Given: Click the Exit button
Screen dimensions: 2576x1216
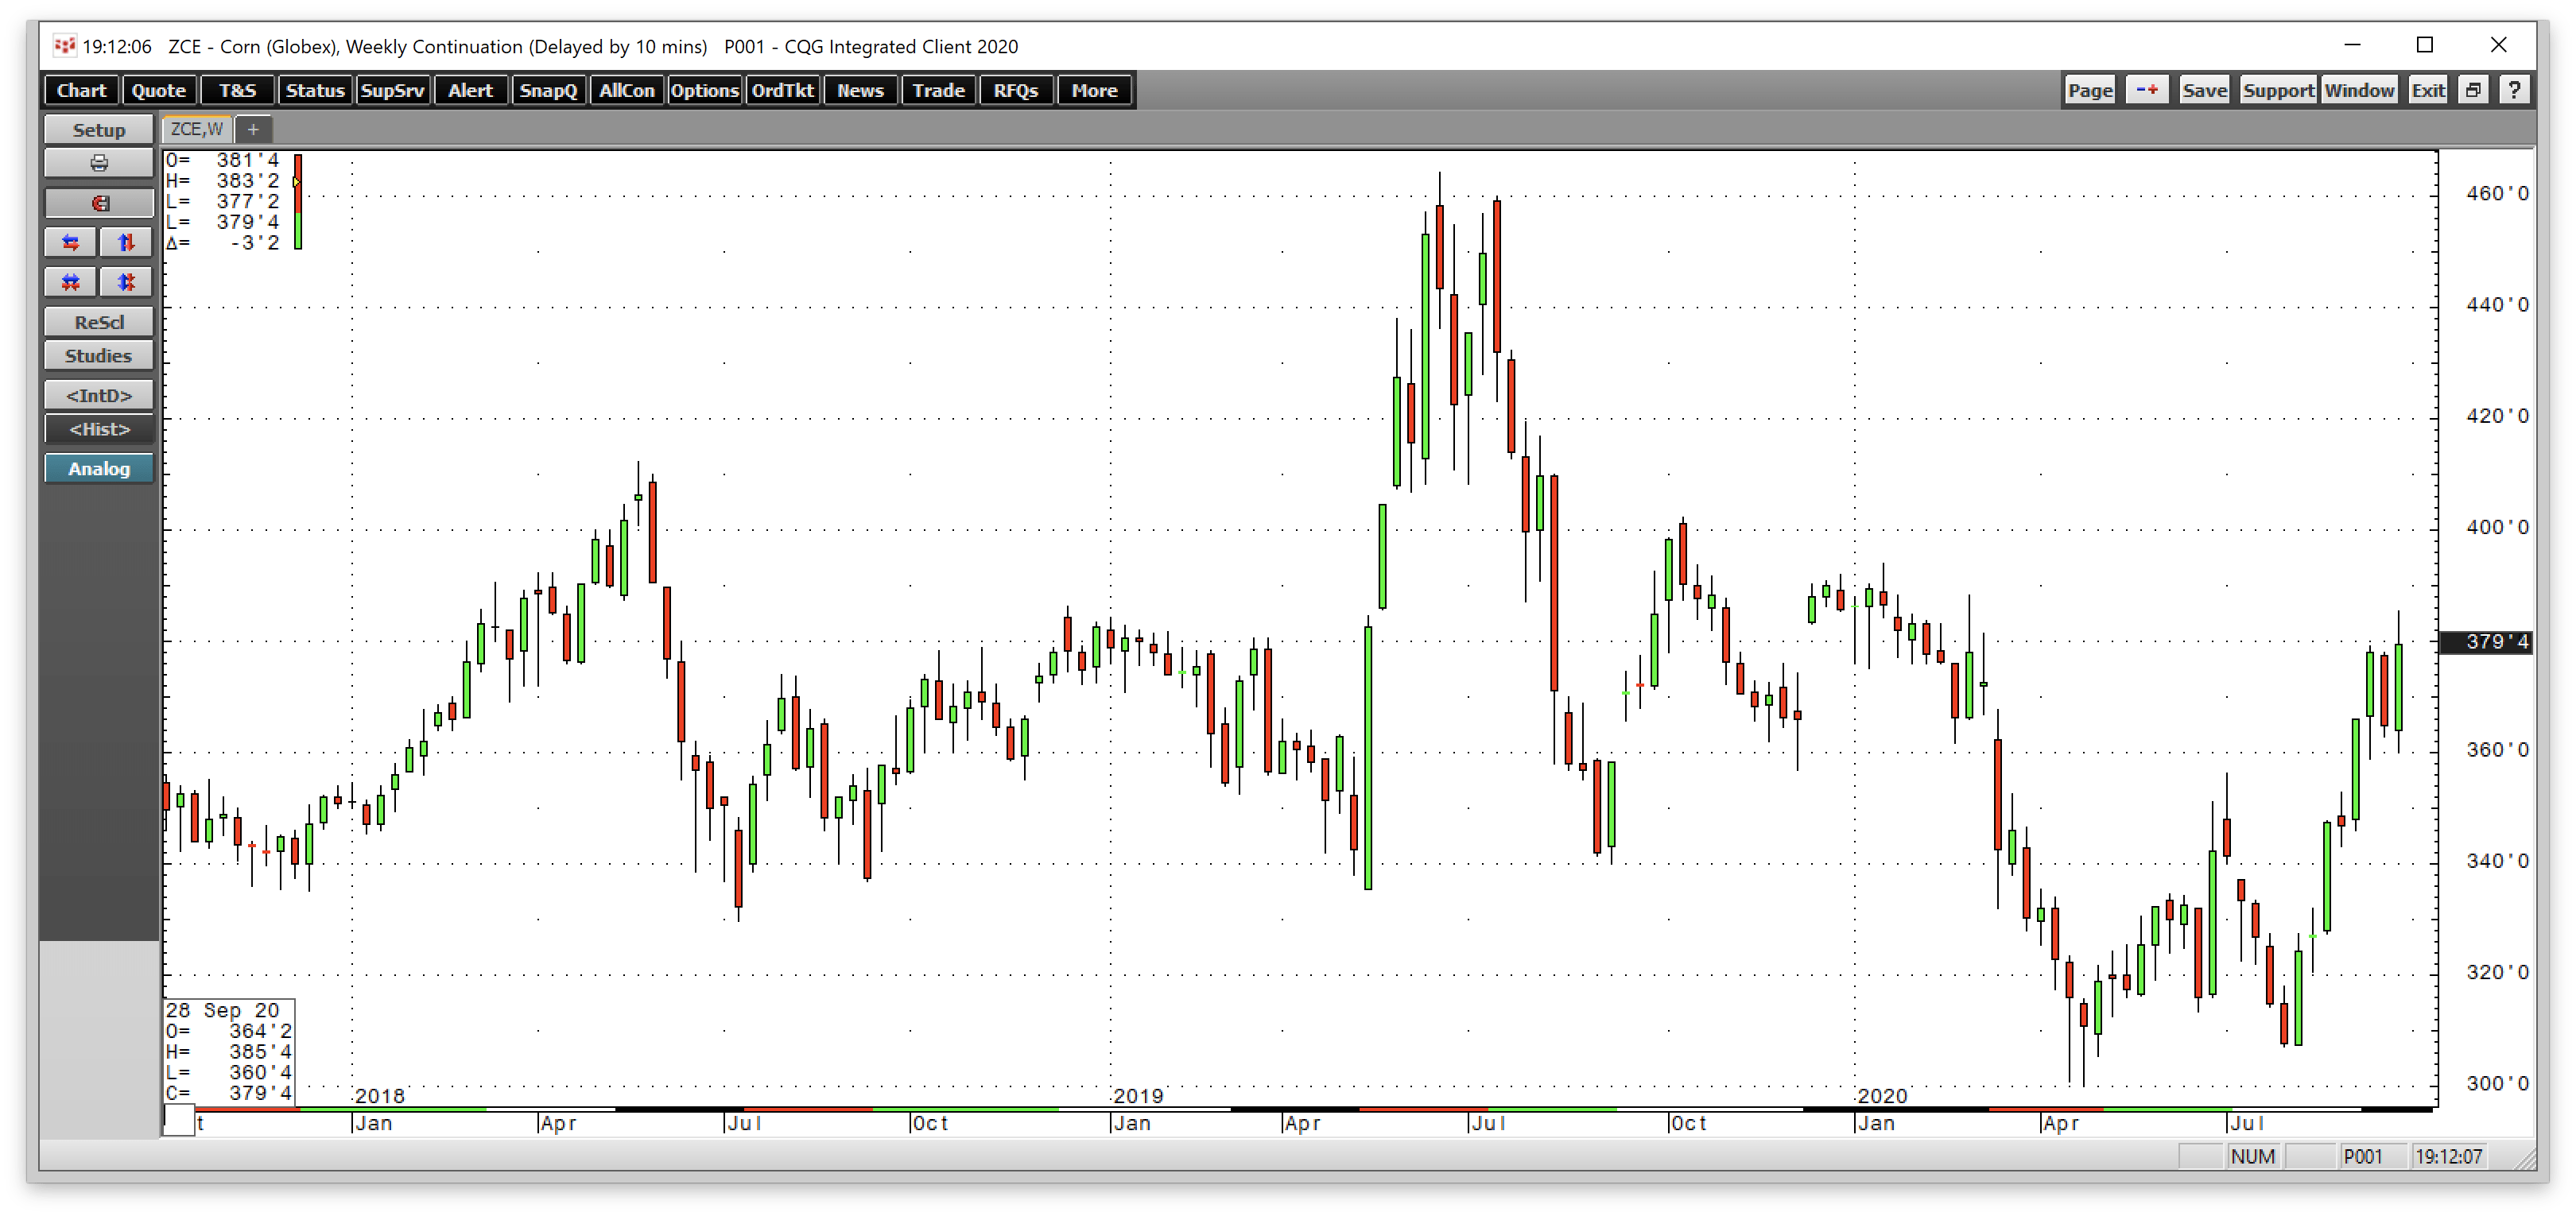Looking at the screenshot, I should pyautogui.click(x=2428, y=90).
